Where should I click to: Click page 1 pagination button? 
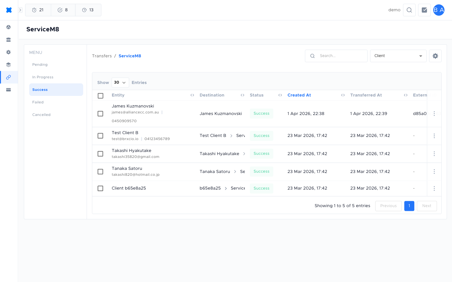[x=409, y=206]
